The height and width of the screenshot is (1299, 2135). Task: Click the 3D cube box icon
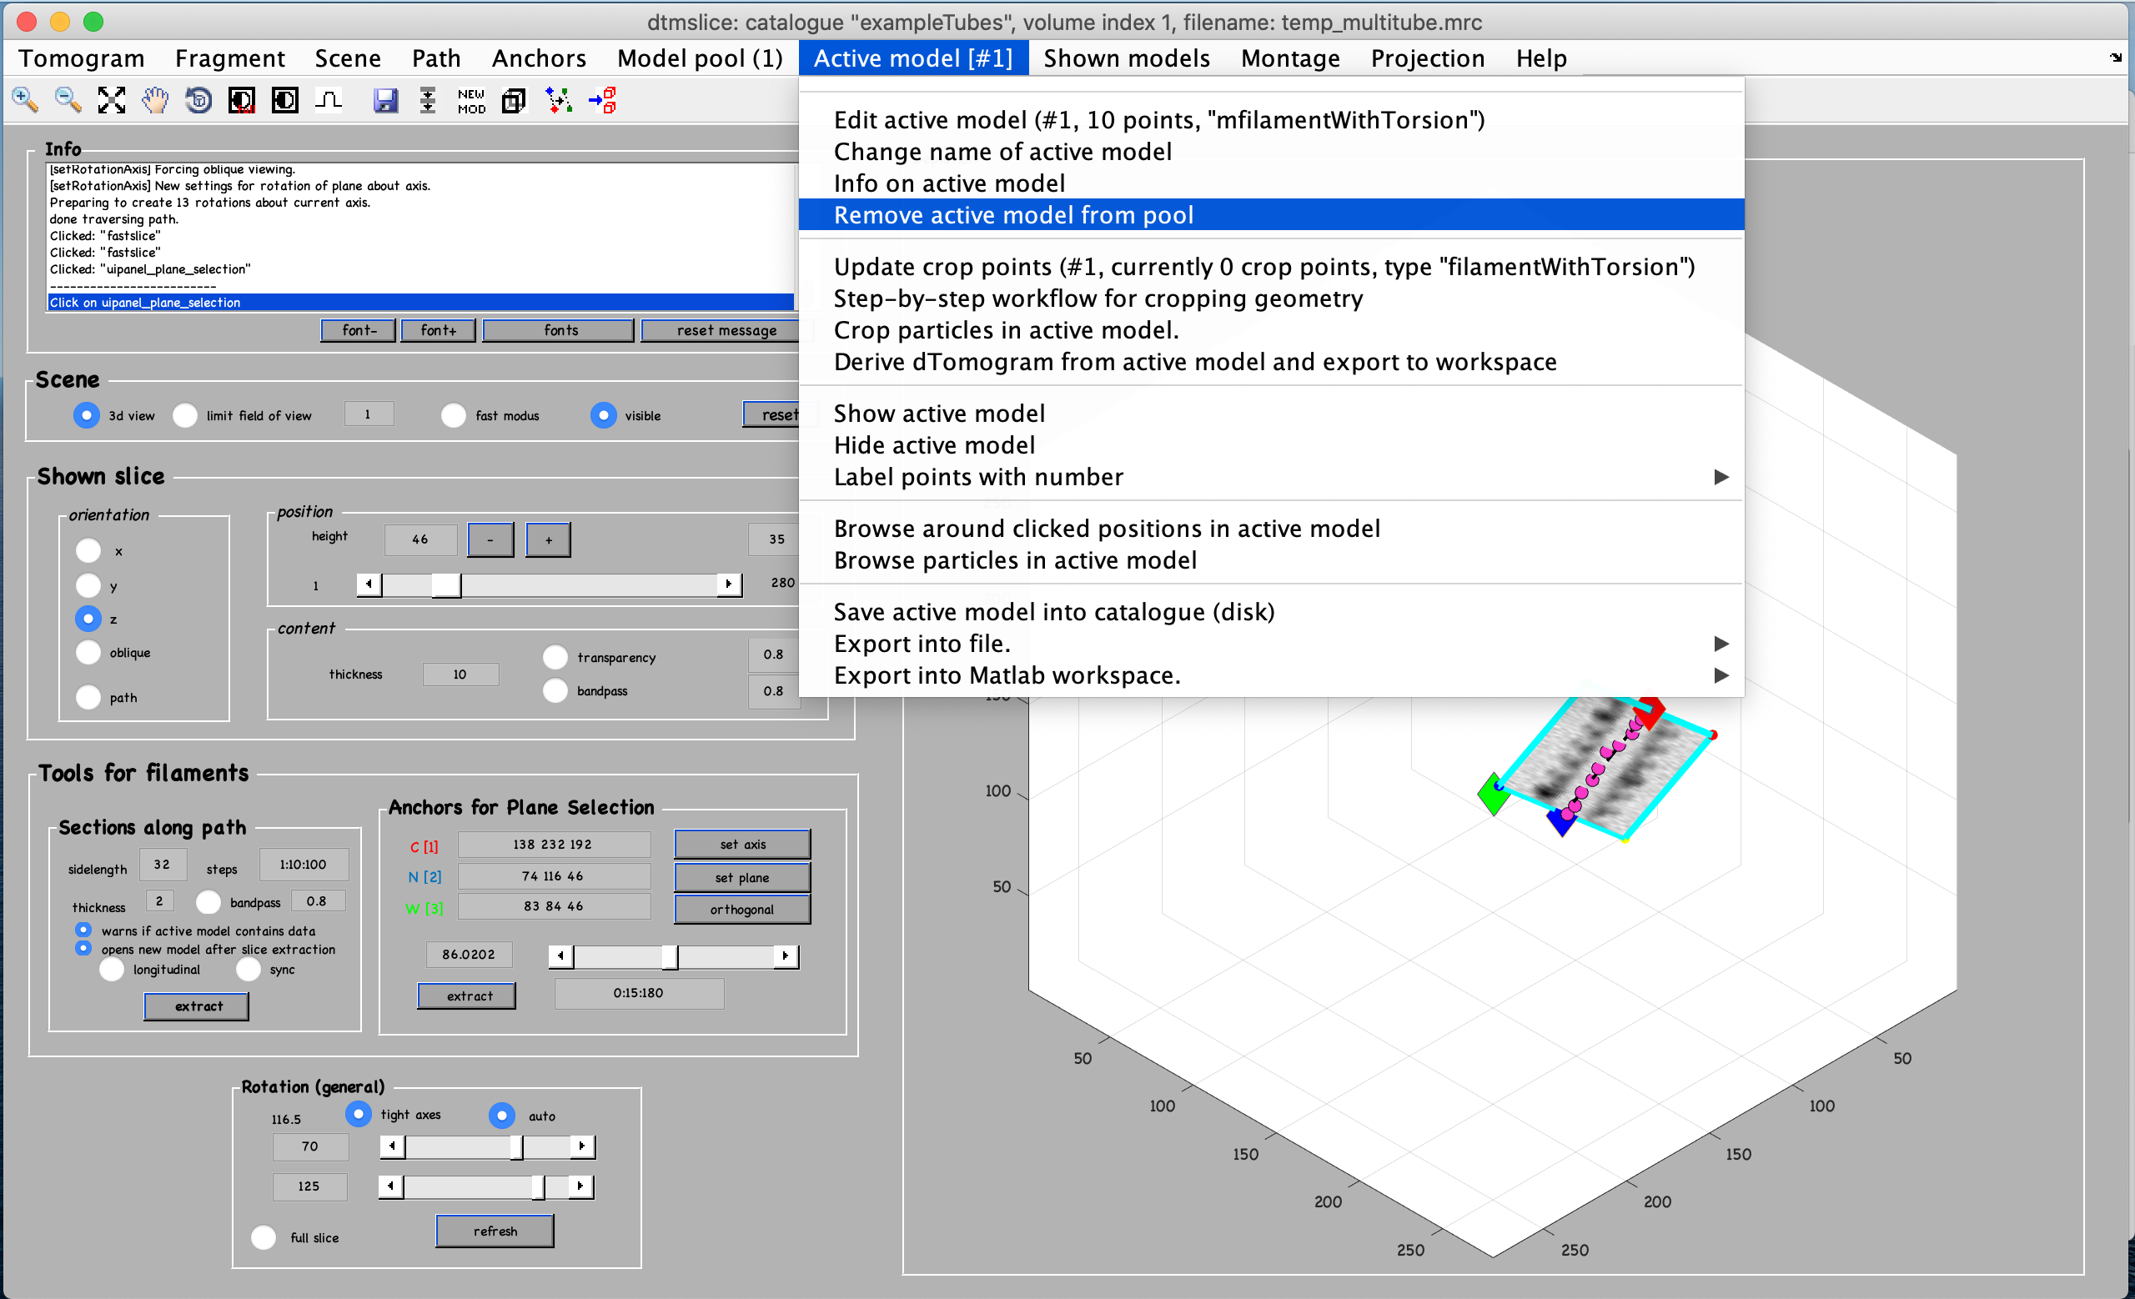pyautogui.click(x=515, y=99)
